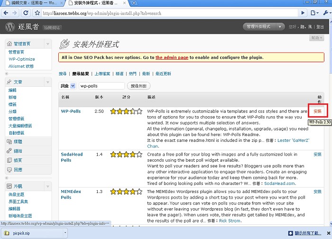The image size is (332, 239).
Task: Click the pushpin posts icon in sidebar
Action: click(x=9, y=82)
